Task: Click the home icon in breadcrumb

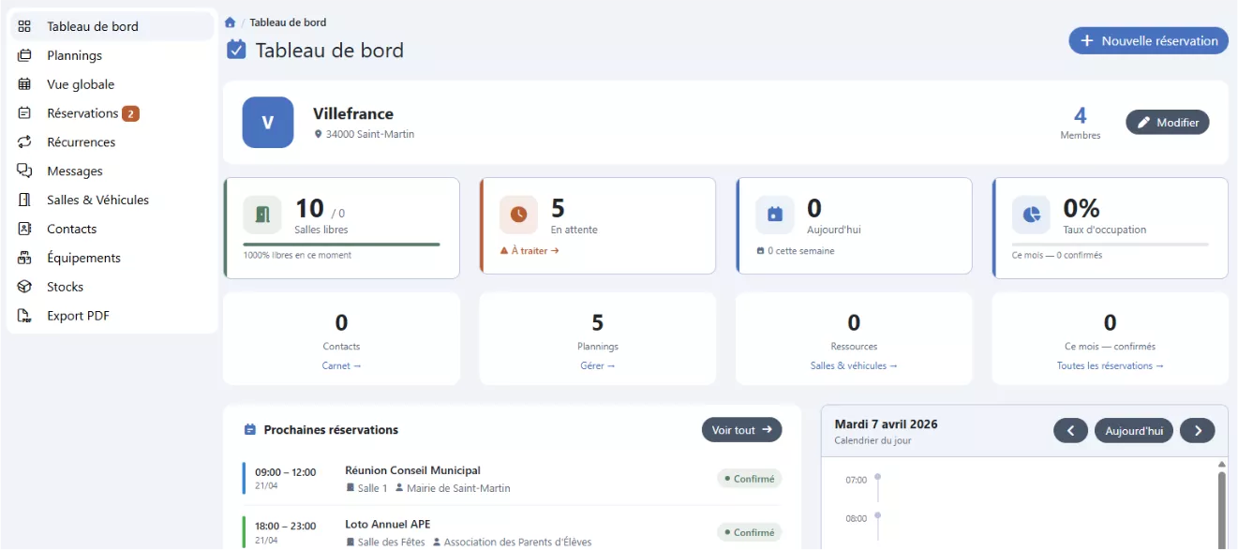Action: [x=230, y=22]
